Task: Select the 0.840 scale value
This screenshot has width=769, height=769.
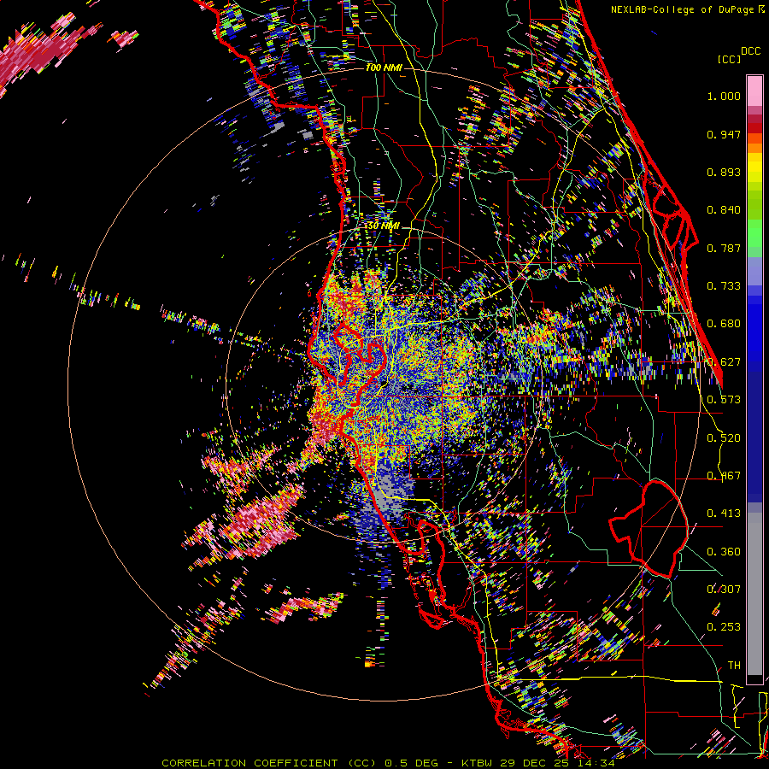Action: 724,210
